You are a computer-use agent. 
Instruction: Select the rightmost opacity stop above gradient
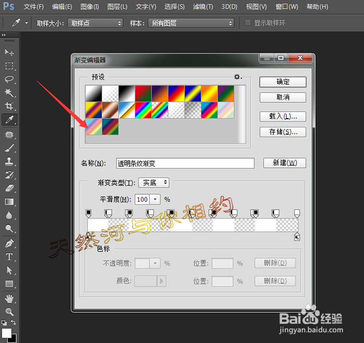297,213
